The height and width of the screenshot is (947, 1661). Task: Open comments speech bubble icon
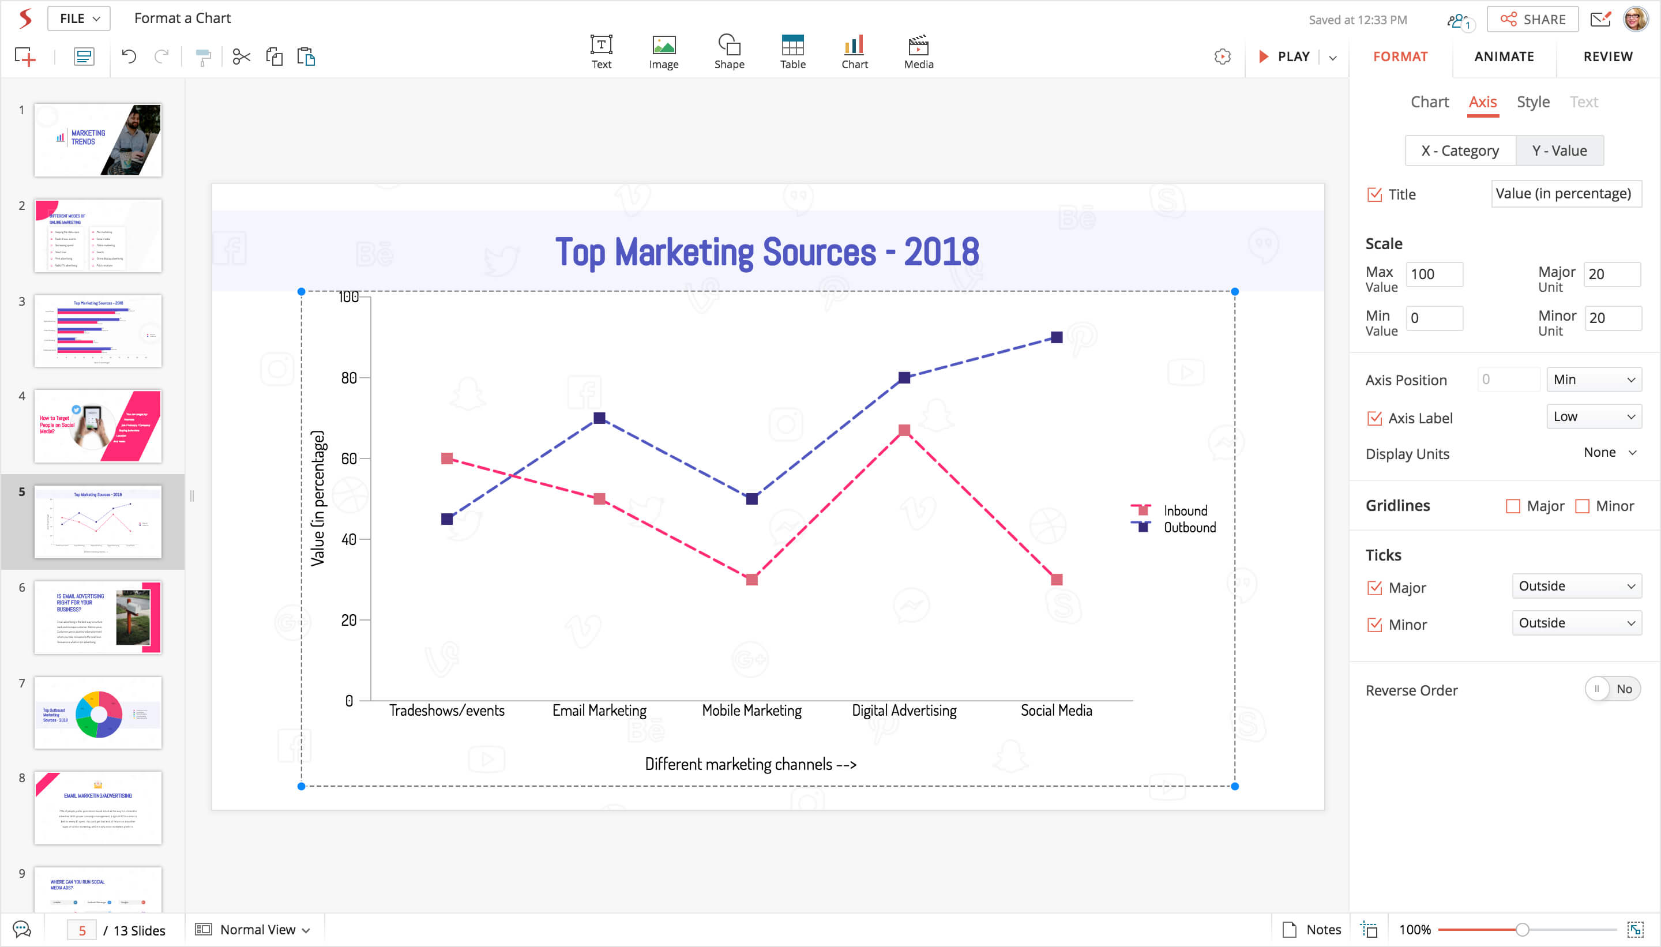[22, 930]
